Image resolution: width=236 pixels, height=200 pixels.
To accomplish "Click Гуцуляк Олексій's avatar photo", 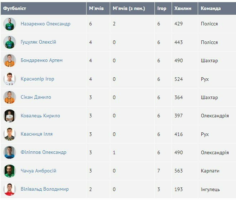I will coord(10,42).
